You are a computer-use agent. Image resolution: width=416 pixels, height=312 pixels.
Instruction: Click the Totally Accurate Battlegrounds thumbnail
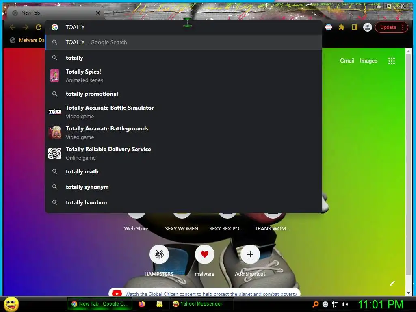coord(55,132)
